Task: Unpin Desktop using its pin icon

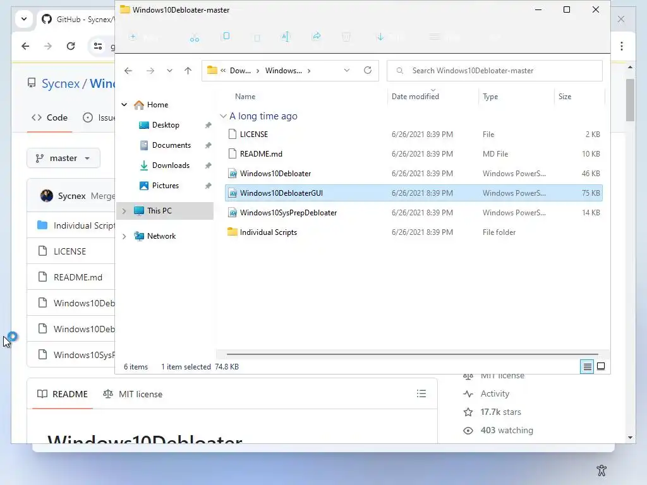Action: point(208,125)
